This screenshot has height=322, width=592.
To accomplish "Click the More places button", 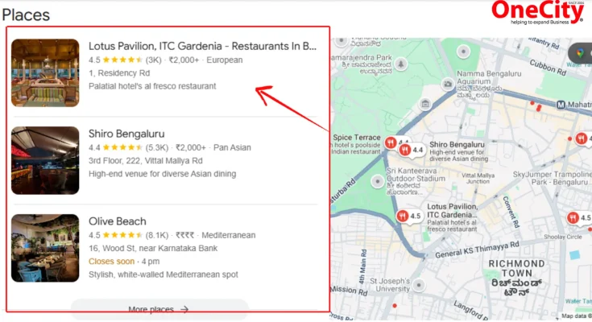I will (159, 309).
